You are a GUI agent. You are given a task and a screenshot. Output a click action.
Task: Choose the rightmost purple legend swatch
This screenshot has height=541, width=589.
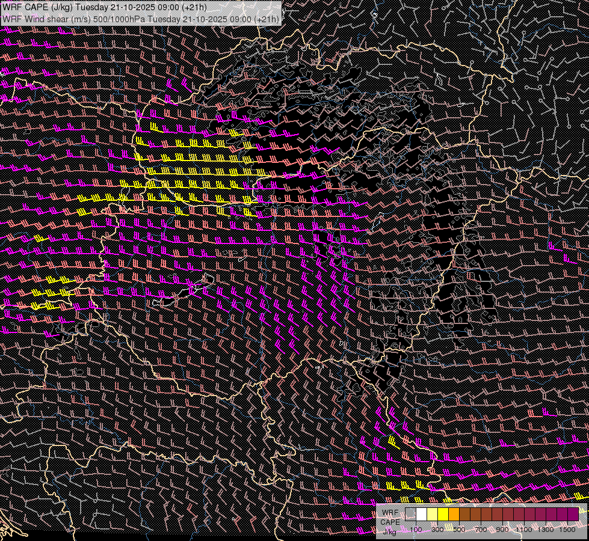click(x=573, y=514)
